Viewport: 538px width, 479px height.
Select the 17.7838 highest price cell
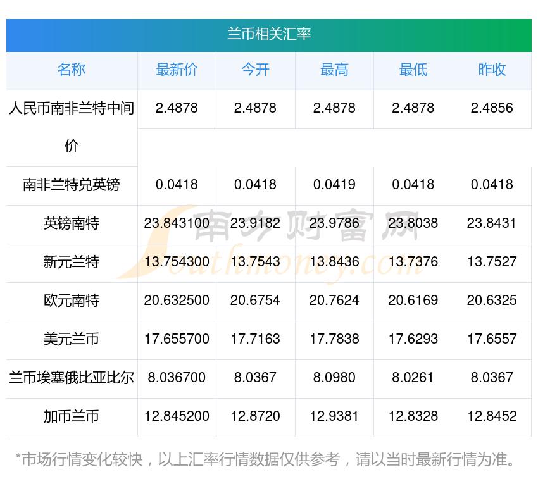[x=334, y=339]
